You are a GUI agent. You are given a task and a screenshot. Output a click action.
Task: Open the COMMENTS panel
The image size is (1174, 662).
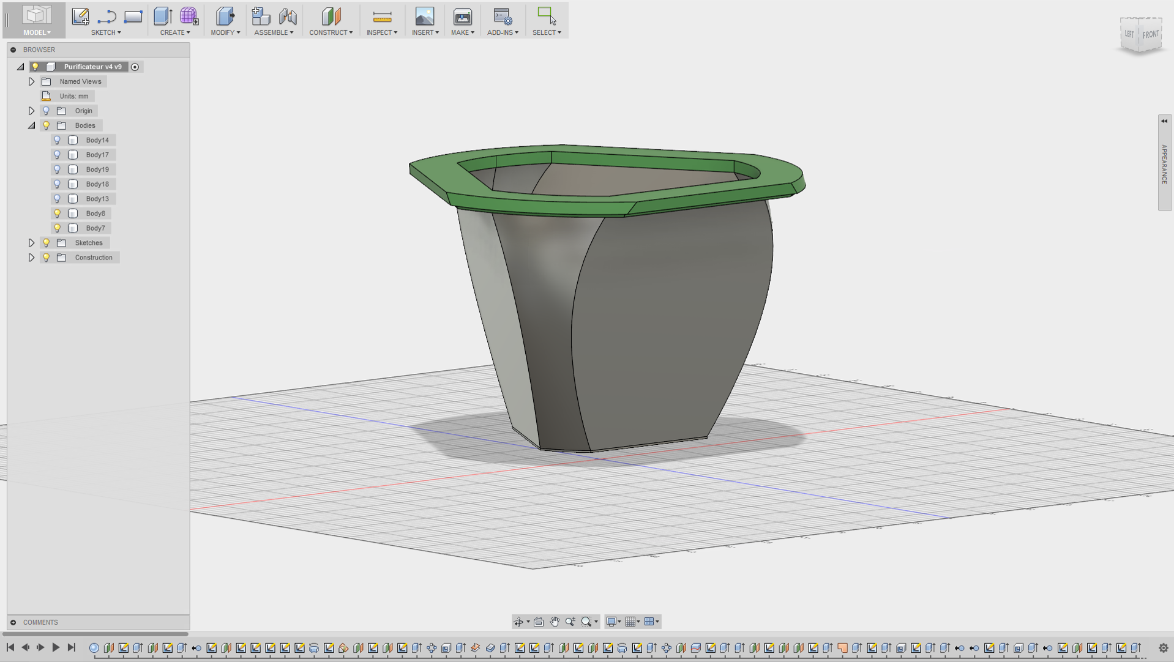[x=40, y=622]
